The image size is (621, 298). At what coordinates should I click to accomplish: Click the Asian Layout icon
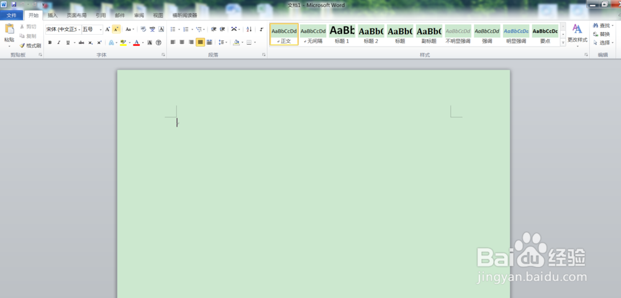[234, 29]
